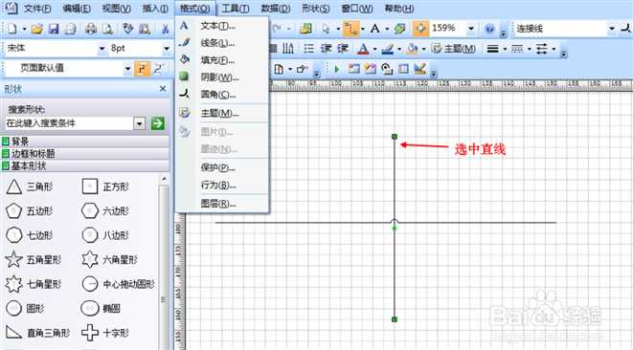633x350 pixels.
Task: Expand the line weight dropdown arrow
Action: tap(505, 49)
